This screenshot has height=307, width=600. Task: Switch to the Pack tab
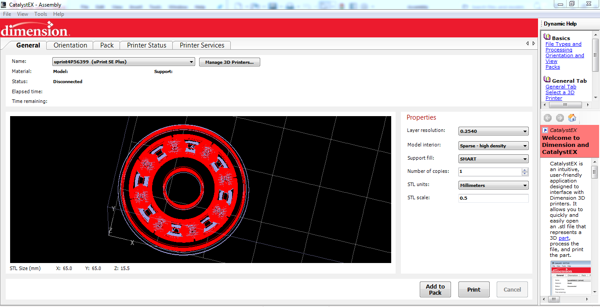click(x=107, y=45)
